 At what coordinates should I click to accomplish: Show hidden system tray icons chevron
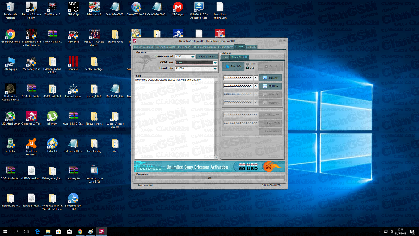[x=380, y=232]
